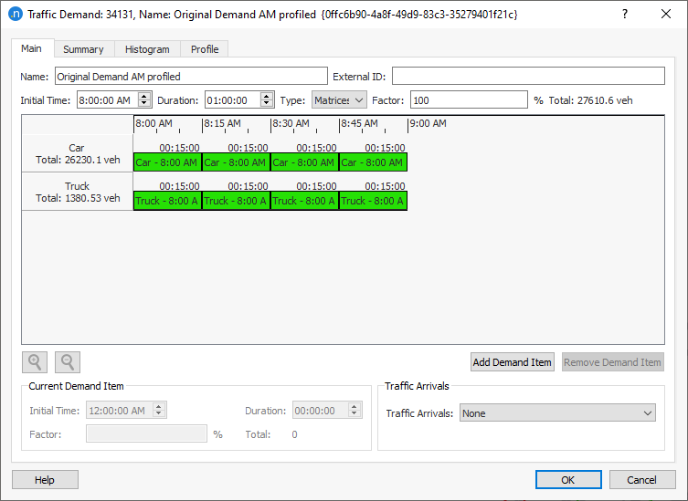Close the Traffic Demand dialog window
Screen dimensions: 688x501
click(666, 14)
